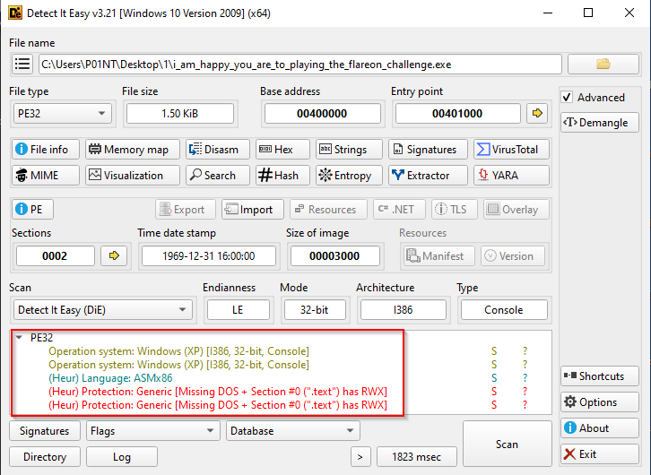Open the Detect It Easy scan-engine dropdown
The width and height of the screenshot is (651, 475).
tap(102, 310)
